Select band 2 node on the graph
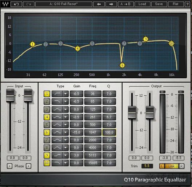Screen dimensions: 192x187 click(45, 44)
